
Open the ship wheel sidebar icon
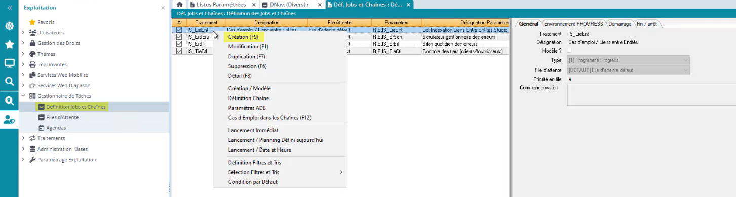tap(9, 26)
